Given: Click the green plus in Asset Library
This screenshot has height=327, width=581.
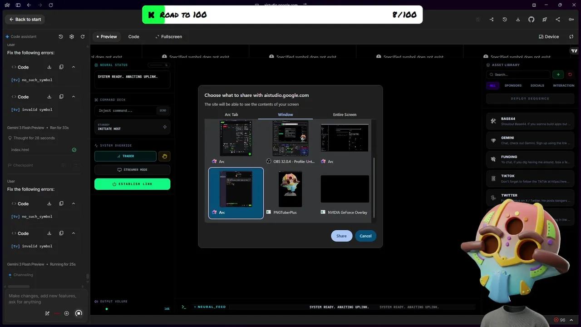Looking at the screenshot, I should pos(558,74).
